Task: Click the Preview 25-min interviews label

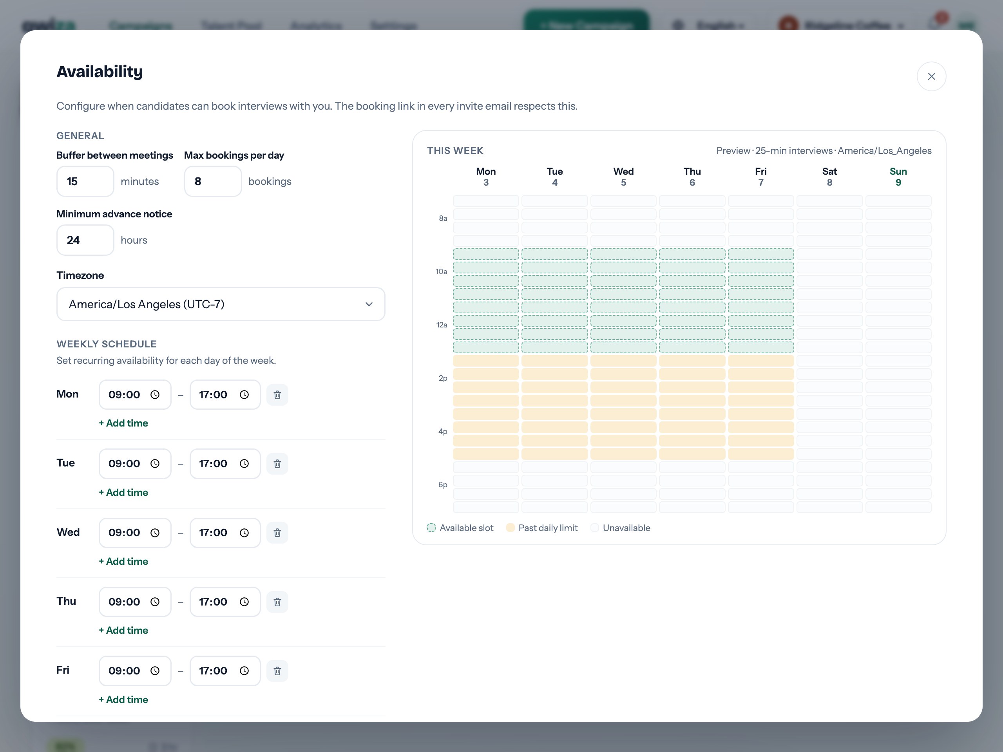Action: [x=824, y=150]
